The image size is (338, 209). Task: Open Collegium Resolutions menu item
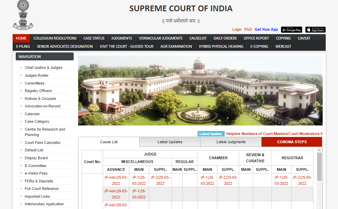point(55,38)
